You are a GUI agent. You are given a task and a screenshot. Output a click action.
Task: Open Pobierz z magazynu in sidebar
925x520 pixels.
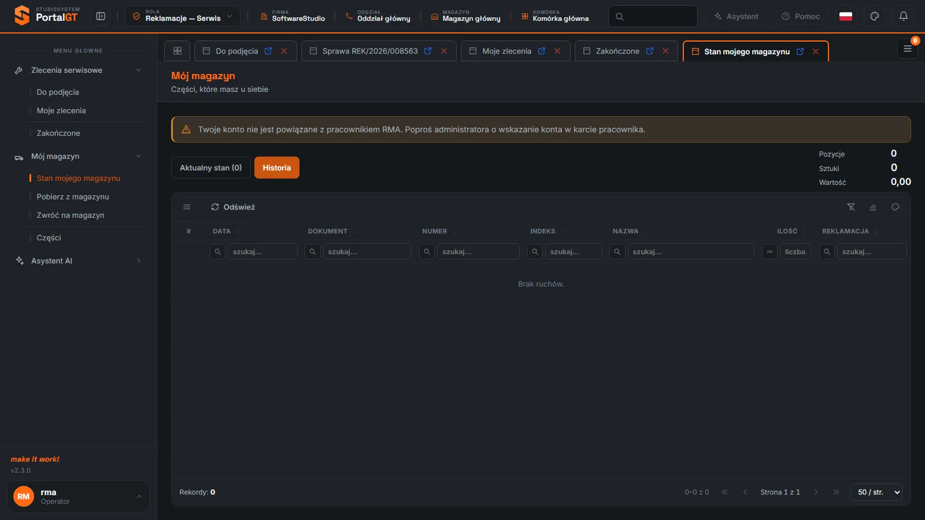click(73, 196)
